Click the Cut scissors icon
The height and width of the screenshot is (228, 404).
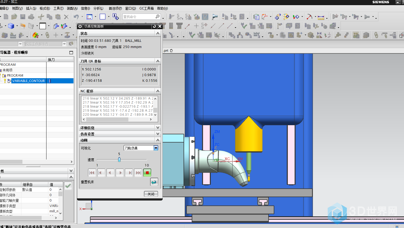coord(41,17)
